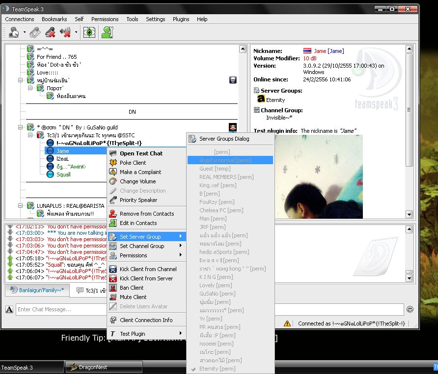Open the Self menu

(79, 19)
